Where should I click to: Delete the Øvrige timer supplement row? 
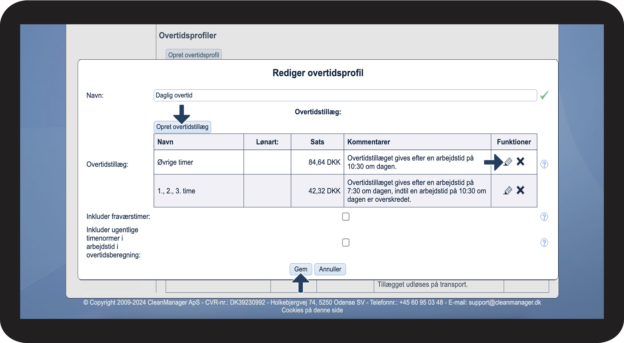pos(520,162)
